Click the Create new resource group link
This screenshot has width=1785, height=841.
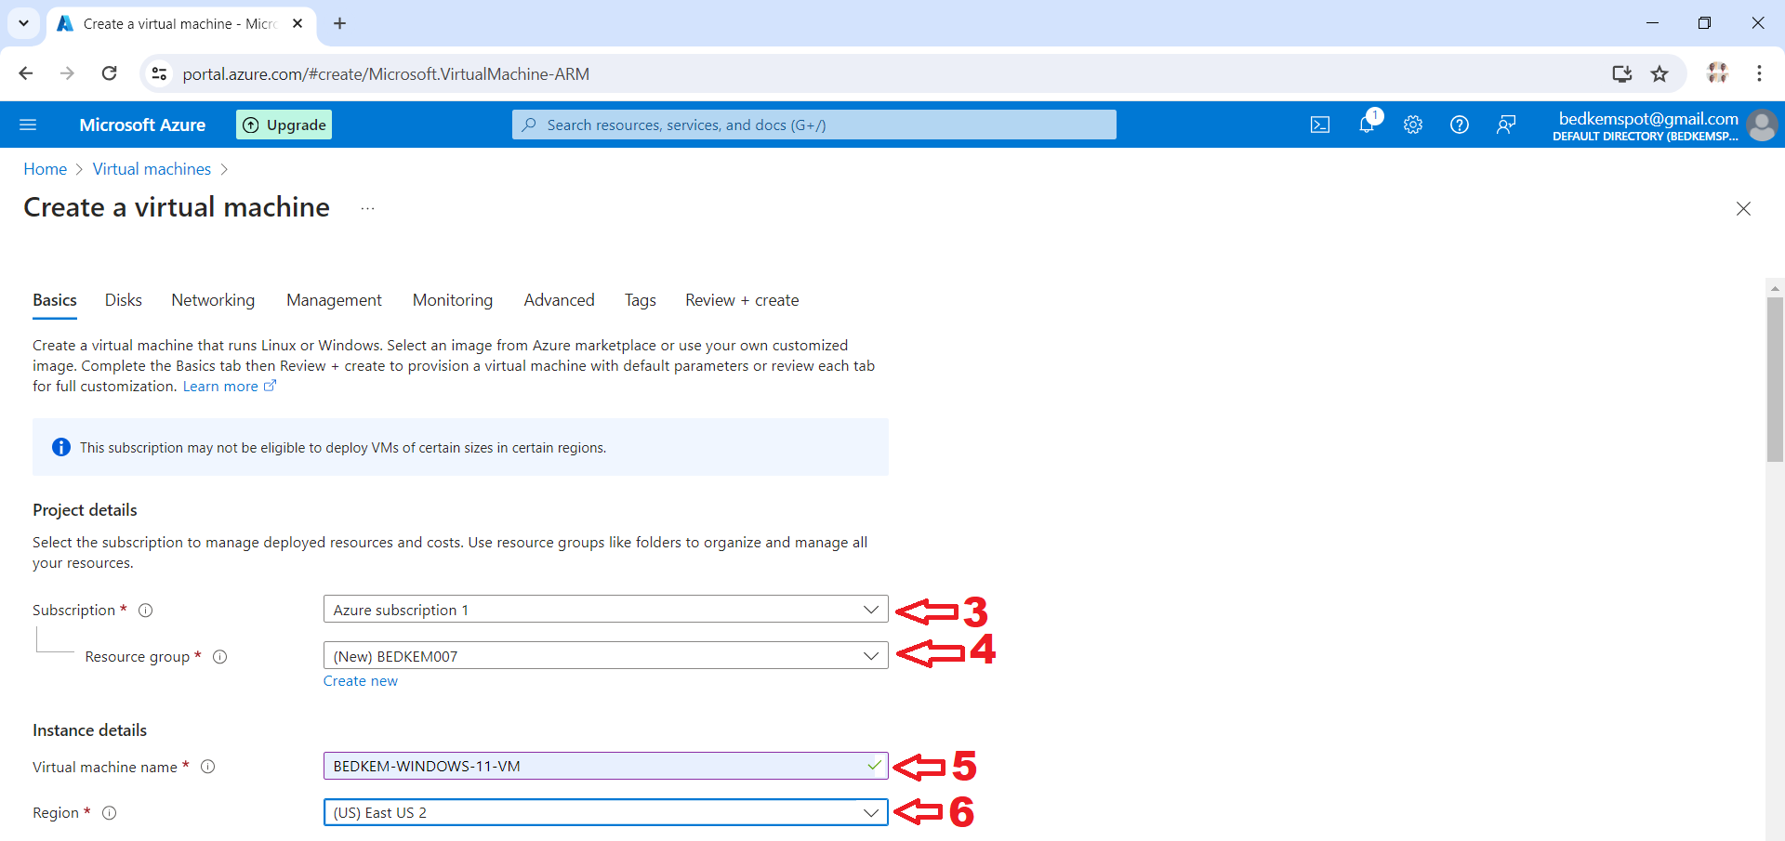click(361, 681)
